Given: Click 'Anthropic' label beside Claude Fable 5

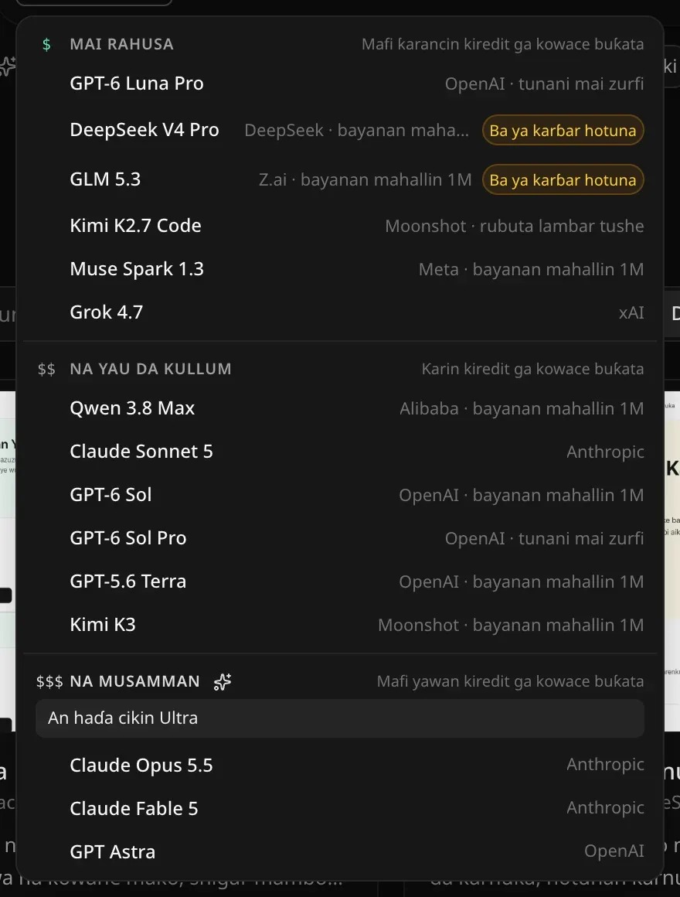Looking at the screenshot, I should (605, 808).
